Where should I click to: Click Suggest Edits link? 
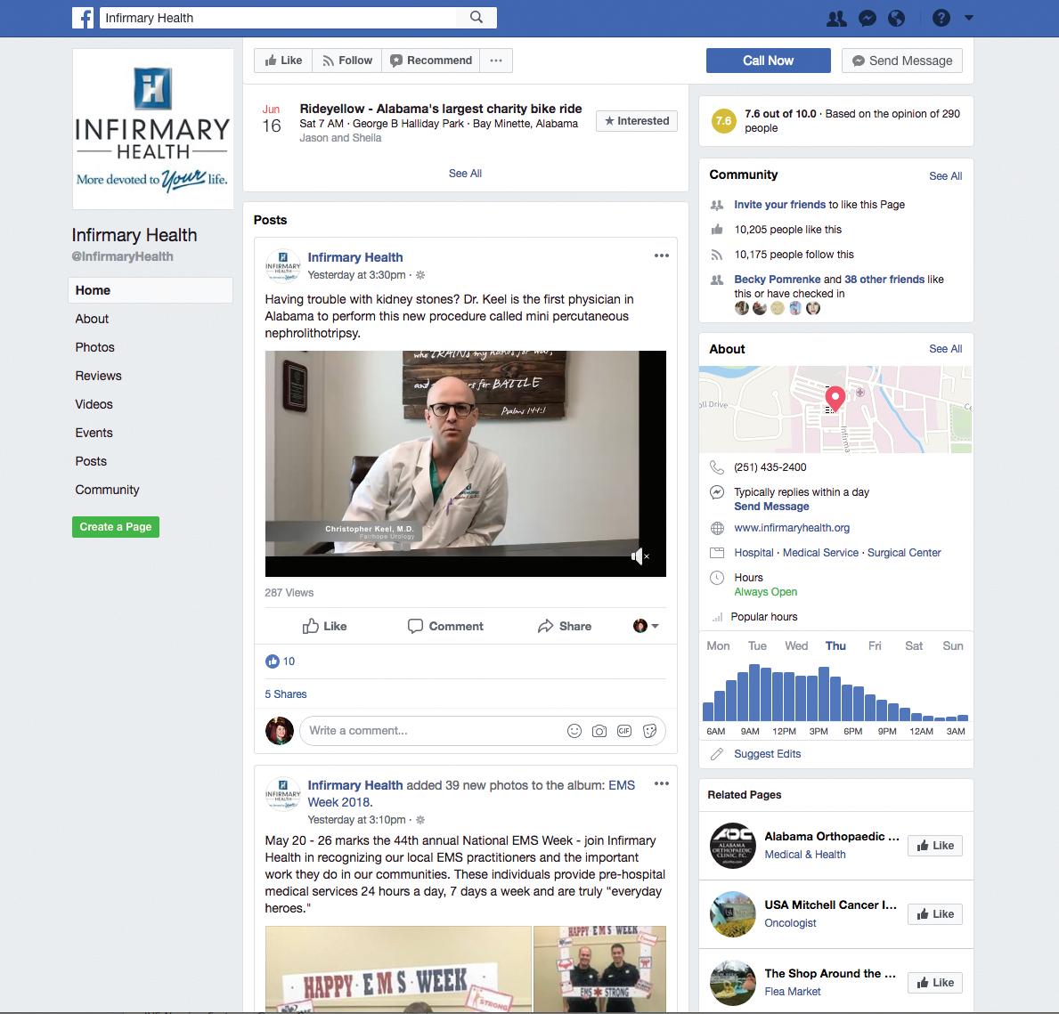tap(767, 753)
